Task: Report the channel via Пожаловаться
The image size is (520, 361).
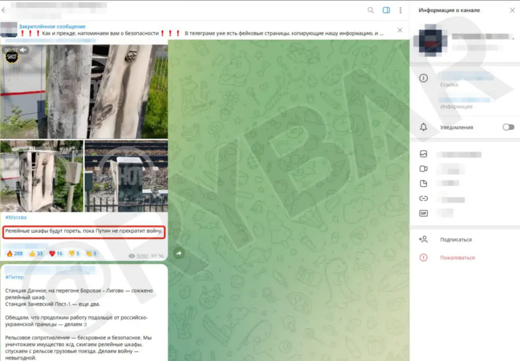Action: (x=457, y=258)
